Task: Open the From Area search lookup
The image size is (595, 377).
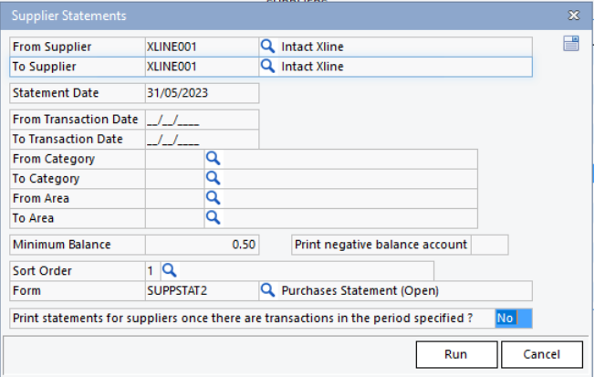Action: 213,198
